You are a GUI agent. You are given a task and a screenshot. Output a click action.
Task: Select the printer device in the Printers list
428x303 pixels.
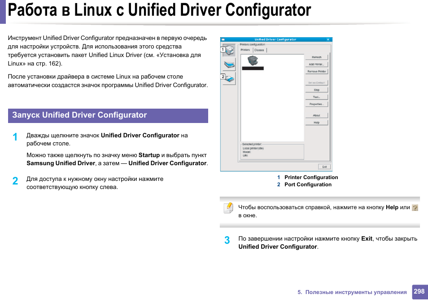pos(253,62)
